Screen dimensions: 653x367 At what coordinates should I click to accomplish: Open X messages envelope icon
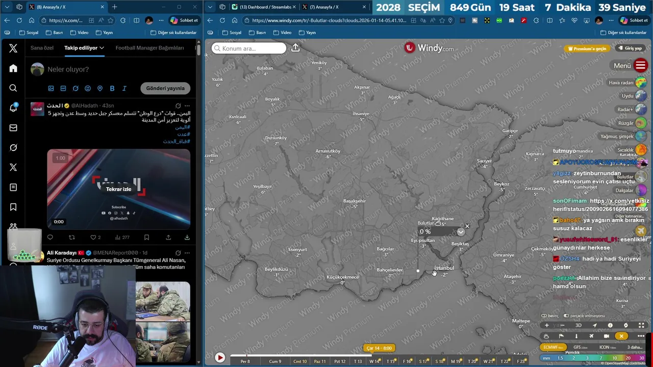(13, 128)
